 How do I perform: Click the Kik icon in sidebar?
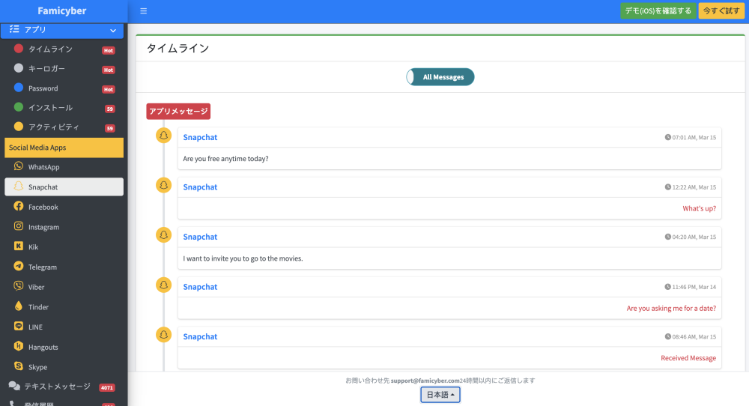pyautogui.click(x=19, y=246)
